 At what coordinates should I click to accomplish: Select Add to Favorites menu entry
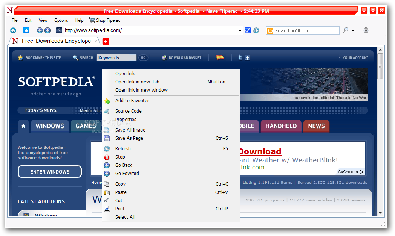click(x=171, y=101)
